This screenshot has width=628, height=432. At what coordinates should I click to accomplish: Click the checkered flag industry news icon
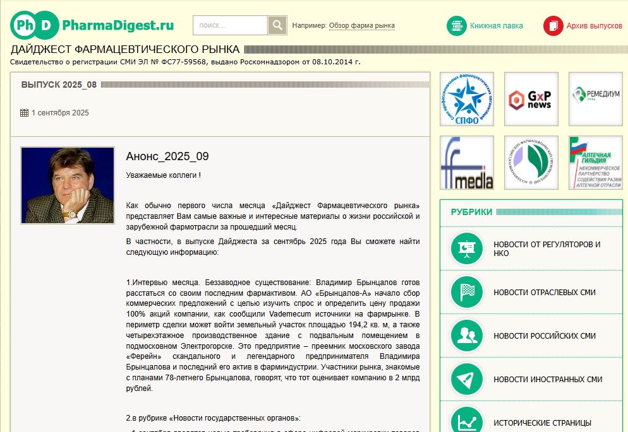click(x=467, y=293)
